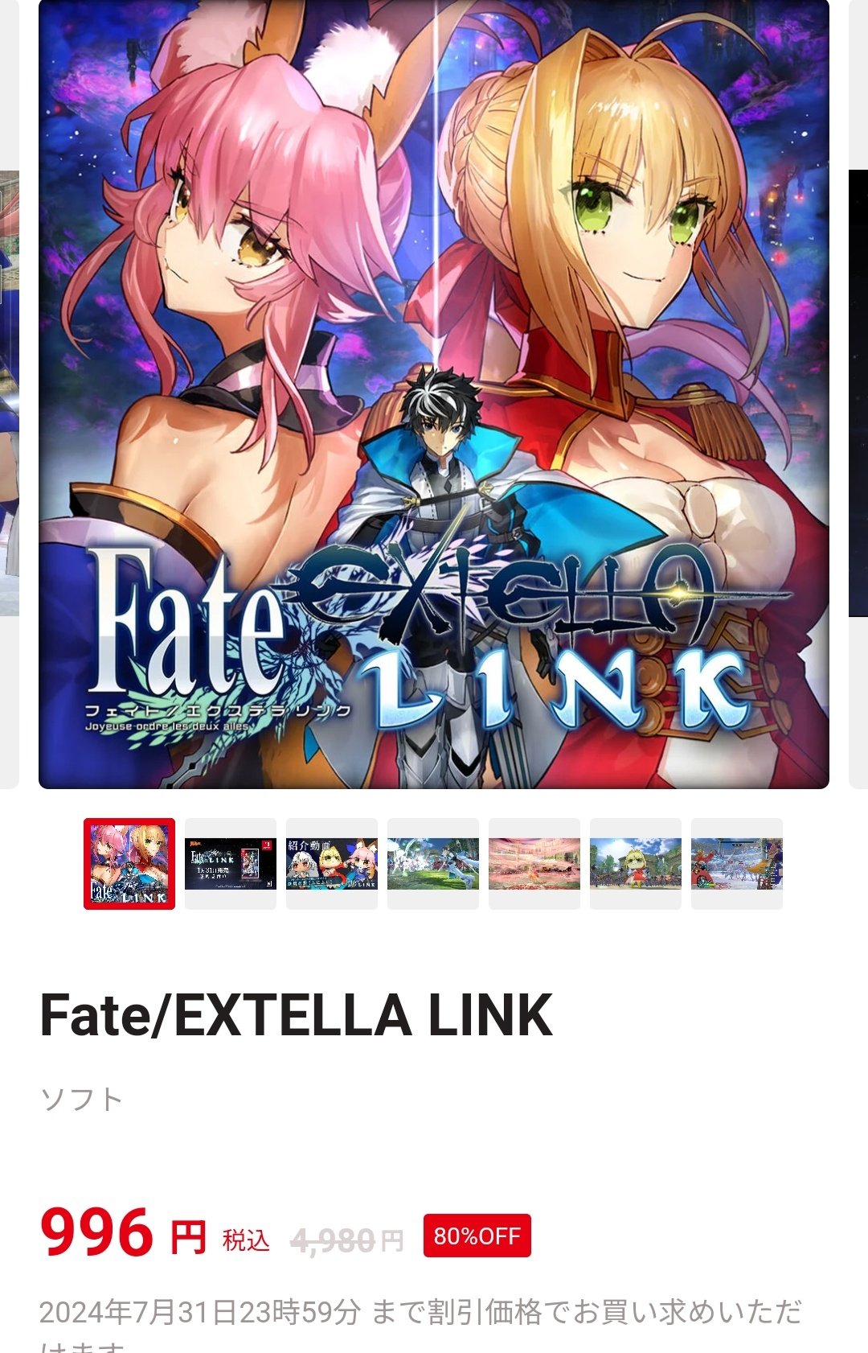Select thumbnail of Nero standing before army
Screen dimensions: 868x1353
636,864
